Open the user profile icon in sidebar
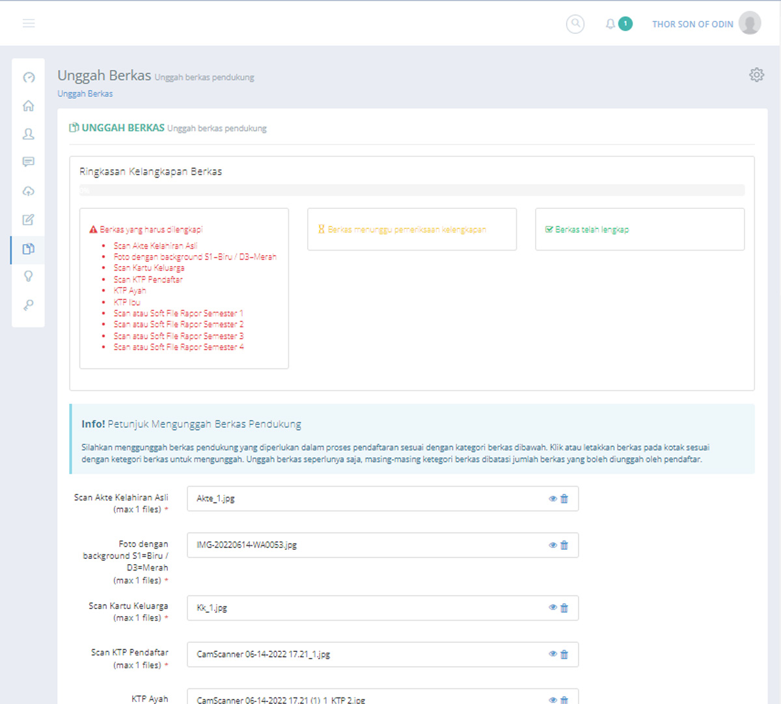The image size is (781, 704). (29, 134)
